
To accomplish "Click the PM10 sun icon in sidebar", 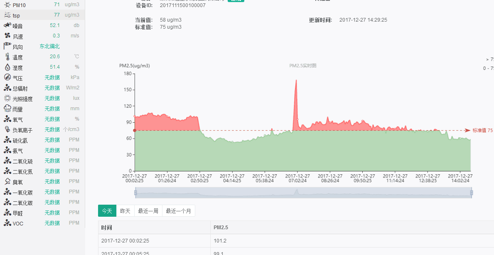I will pos(7,5).
